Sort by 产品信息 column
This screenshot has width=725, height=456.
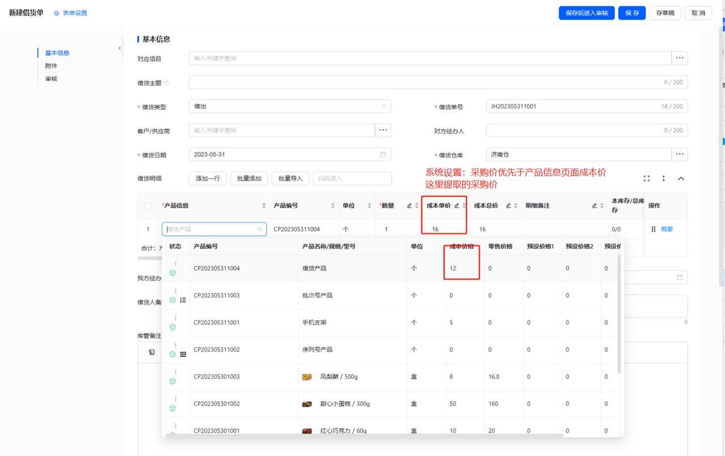click(264, 206)
